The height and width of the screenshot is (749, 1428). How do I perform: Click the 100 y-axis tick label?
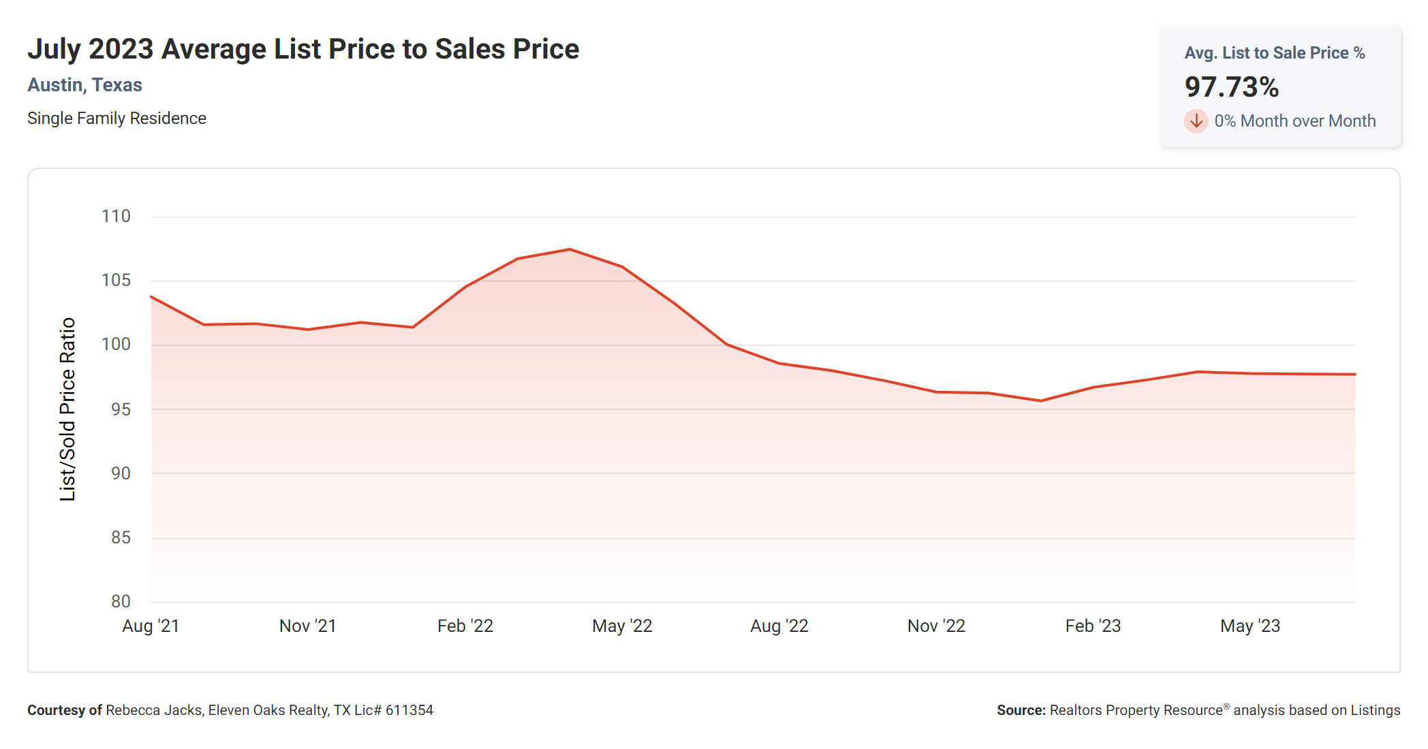(116, 345)
